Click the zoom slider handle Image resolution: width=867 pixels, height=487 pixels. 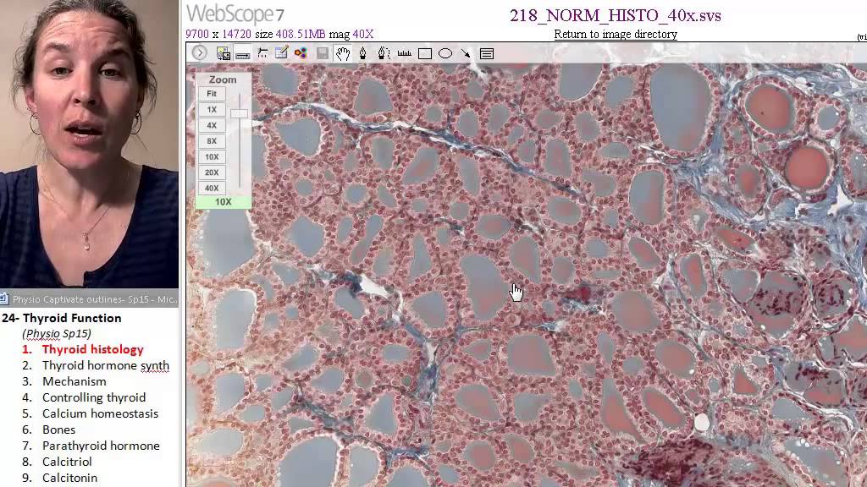(x=239, y=114)
